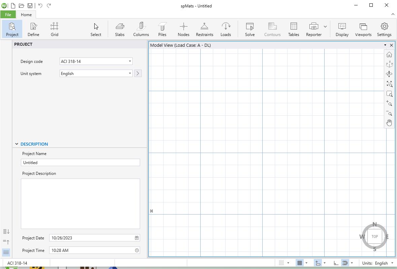Switch to the Home ribbon tab
The width and height of the screenshot is (397, 269).
26,15
